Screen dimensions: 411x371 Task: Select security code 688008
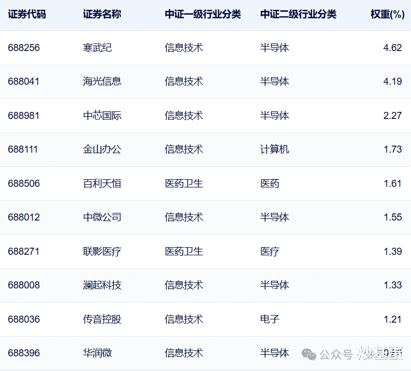click(24, 285)
